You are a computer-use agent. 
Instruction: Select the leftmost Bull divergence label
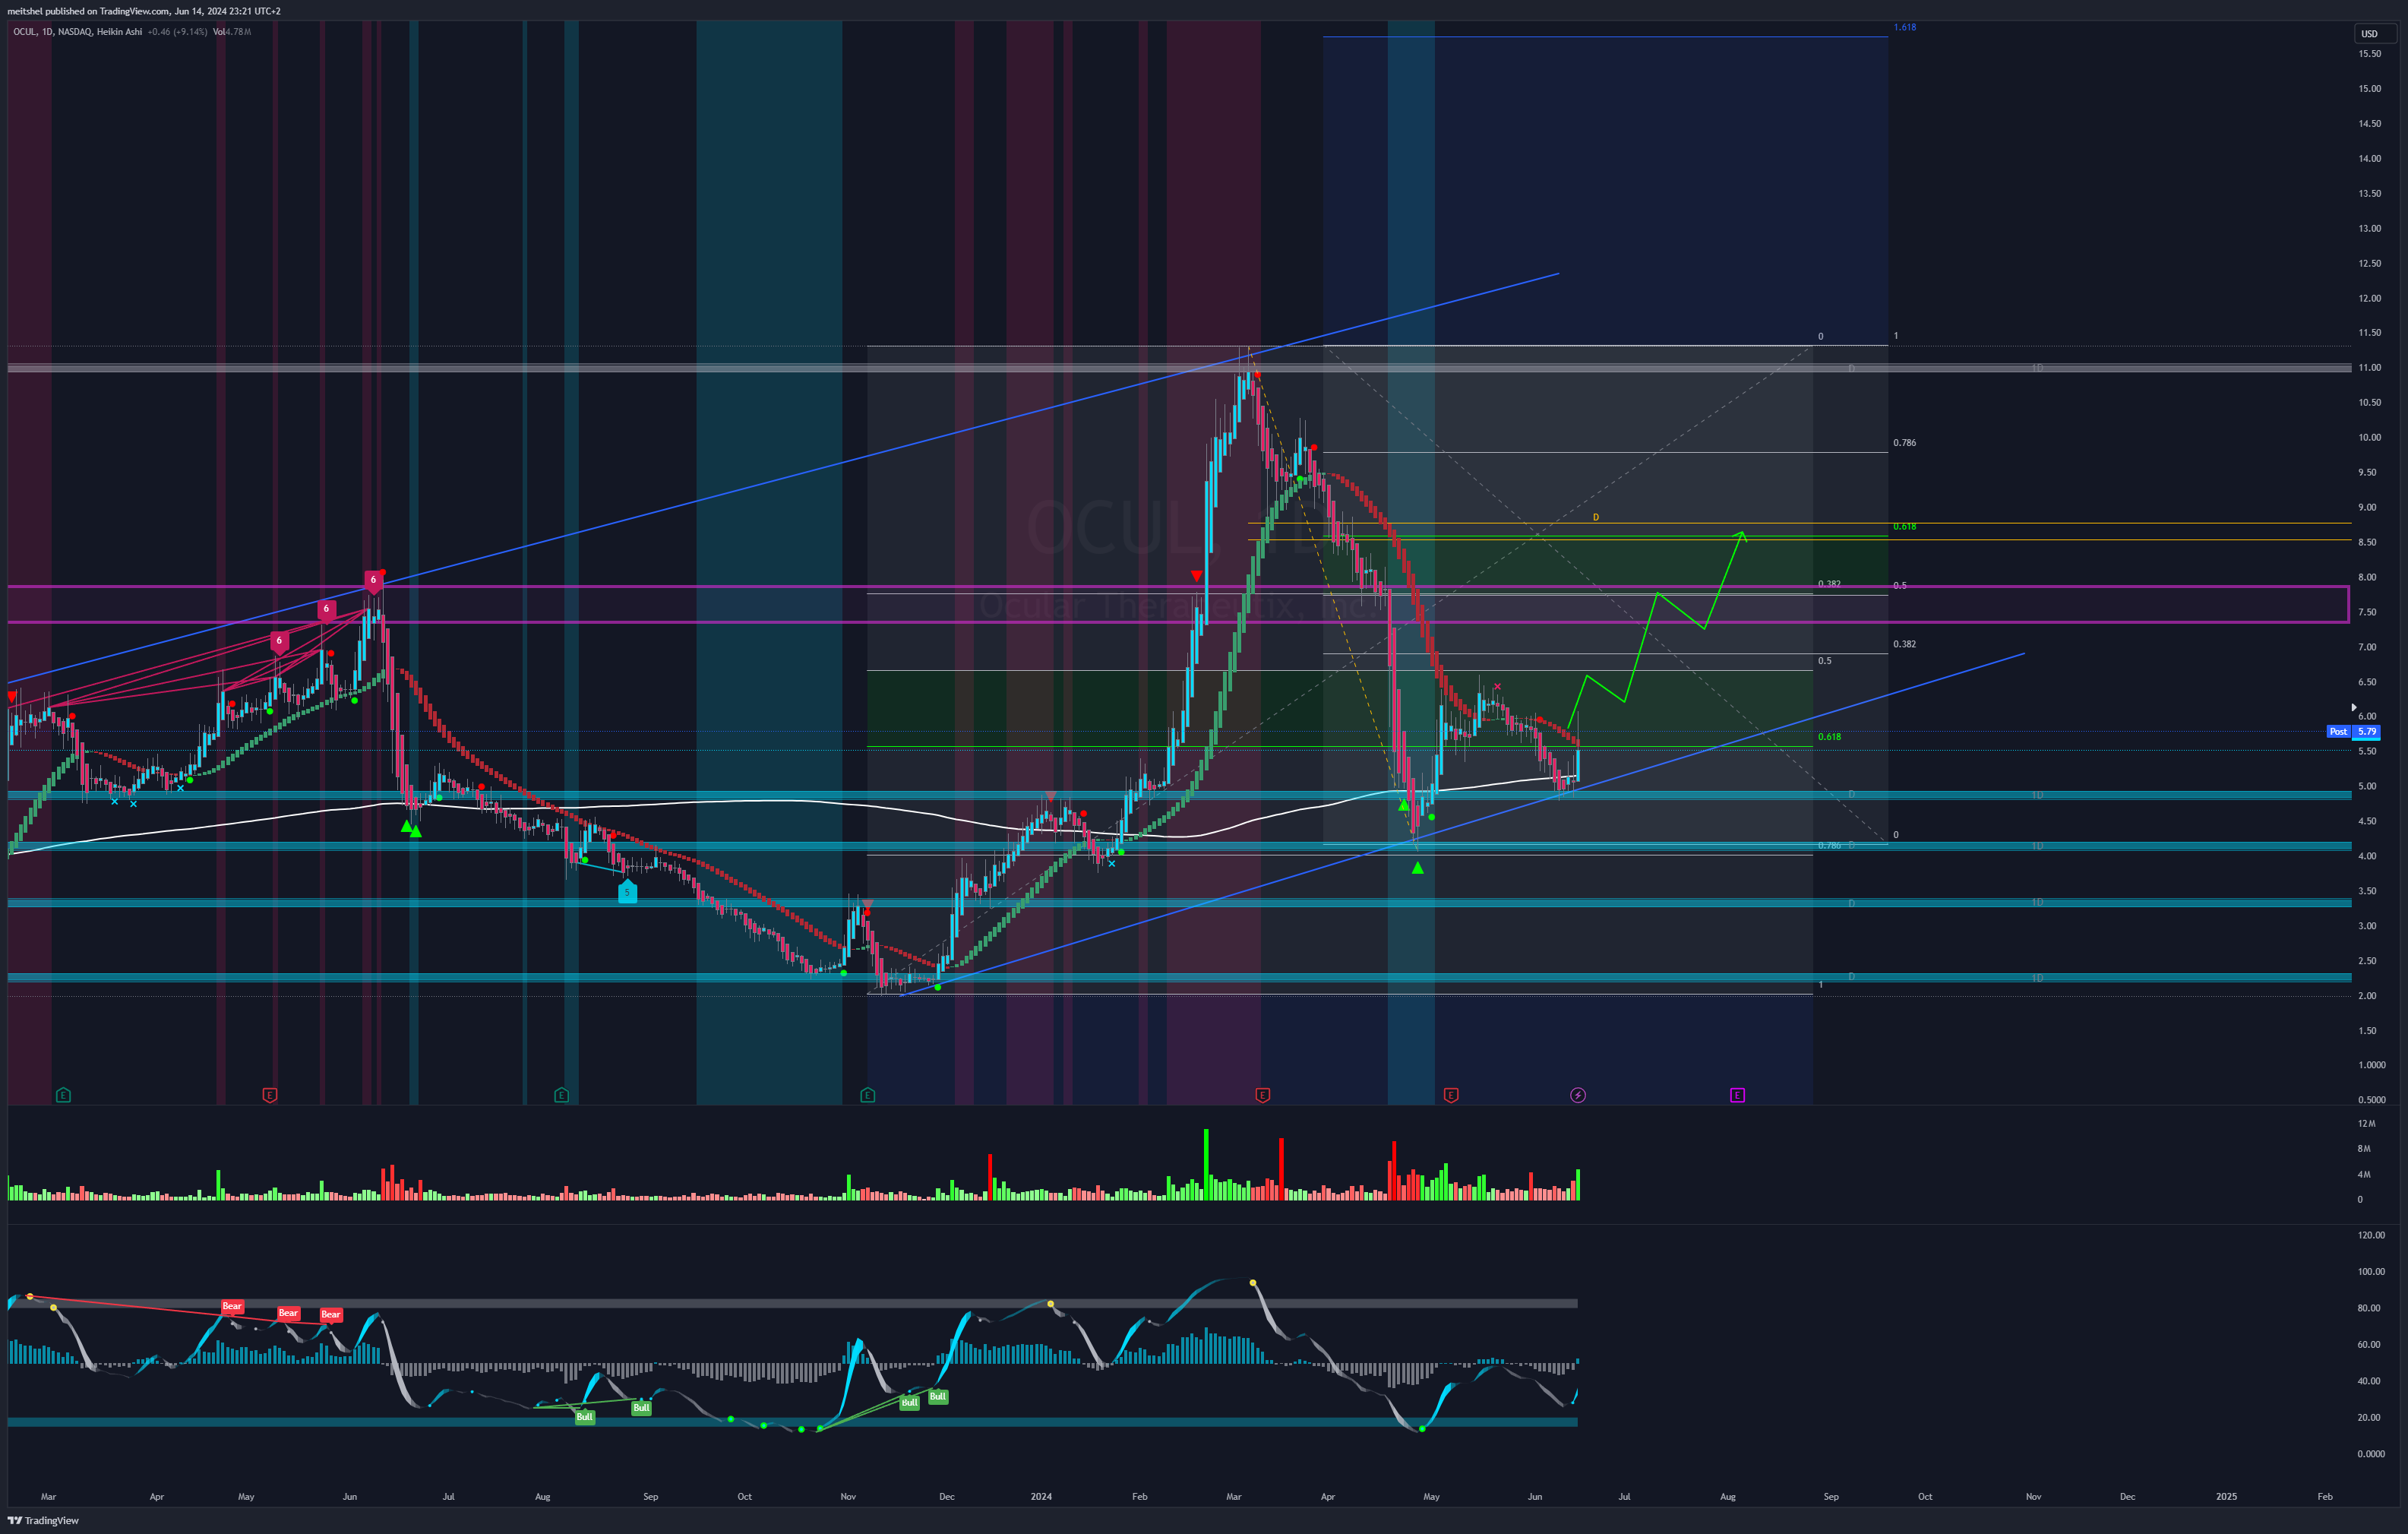click(x=584, y=1416)
